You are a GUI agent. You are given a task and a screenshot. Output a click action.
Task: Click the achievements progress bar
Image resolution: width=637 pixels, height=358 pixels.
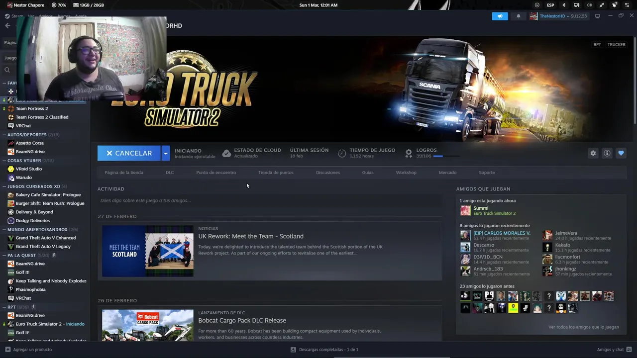(446, 156)
